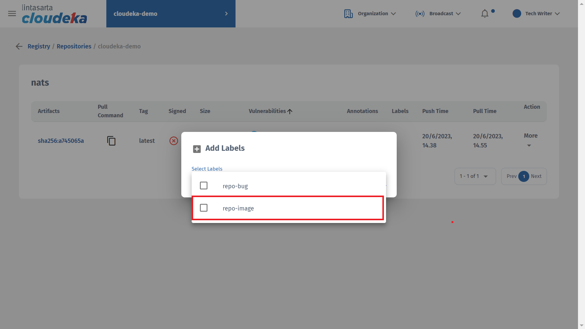Image resolution: width=585 pixels, height=329 pixels.
Task: Check the repo-bug checkbox
Action: (x=204, y=186)
